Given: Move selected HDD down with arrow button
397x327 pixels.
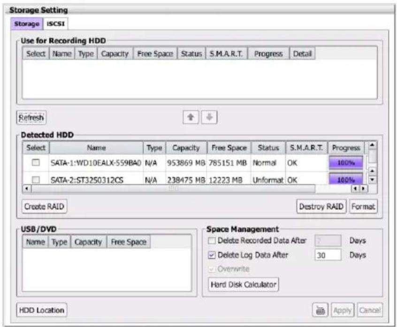Looking at the screenshot, I should 209,117.
